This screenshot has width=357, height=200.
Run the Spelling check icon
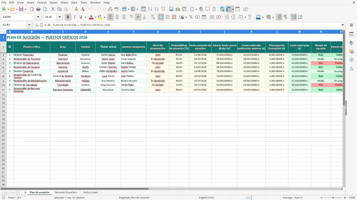(117, 9)
